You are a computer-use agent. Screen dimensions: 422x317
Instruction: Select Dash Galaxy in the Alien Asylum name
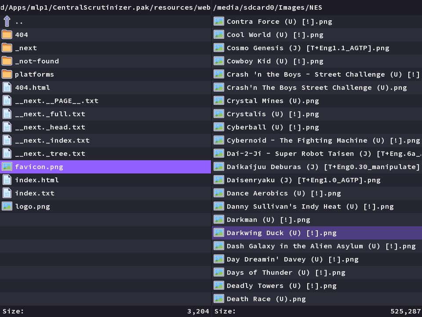point(321,246)
